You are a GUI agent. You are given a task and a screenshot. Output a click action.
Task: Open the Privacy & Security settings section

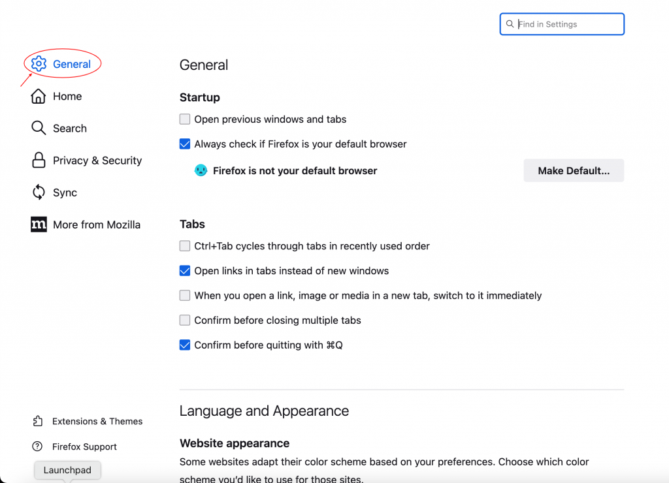click(97, 161)
